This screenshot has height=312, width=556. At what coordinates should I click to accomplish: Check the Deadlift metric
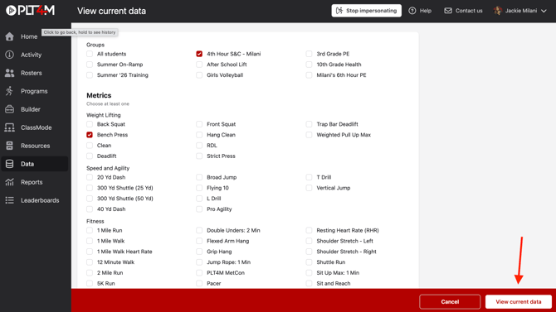pos(90,156)
